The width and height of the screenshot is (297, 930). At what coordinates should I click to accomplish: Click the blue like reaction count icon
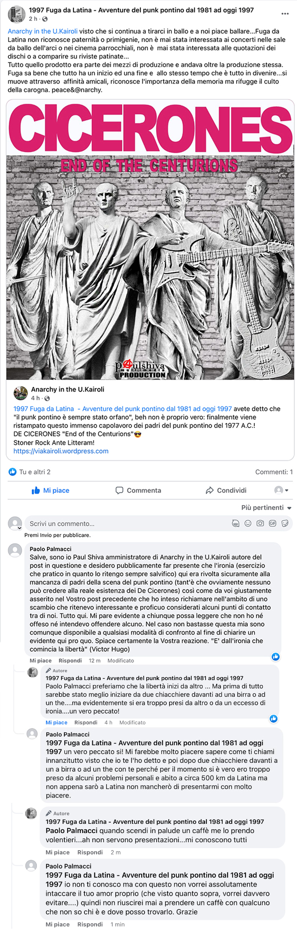(13, 472)
